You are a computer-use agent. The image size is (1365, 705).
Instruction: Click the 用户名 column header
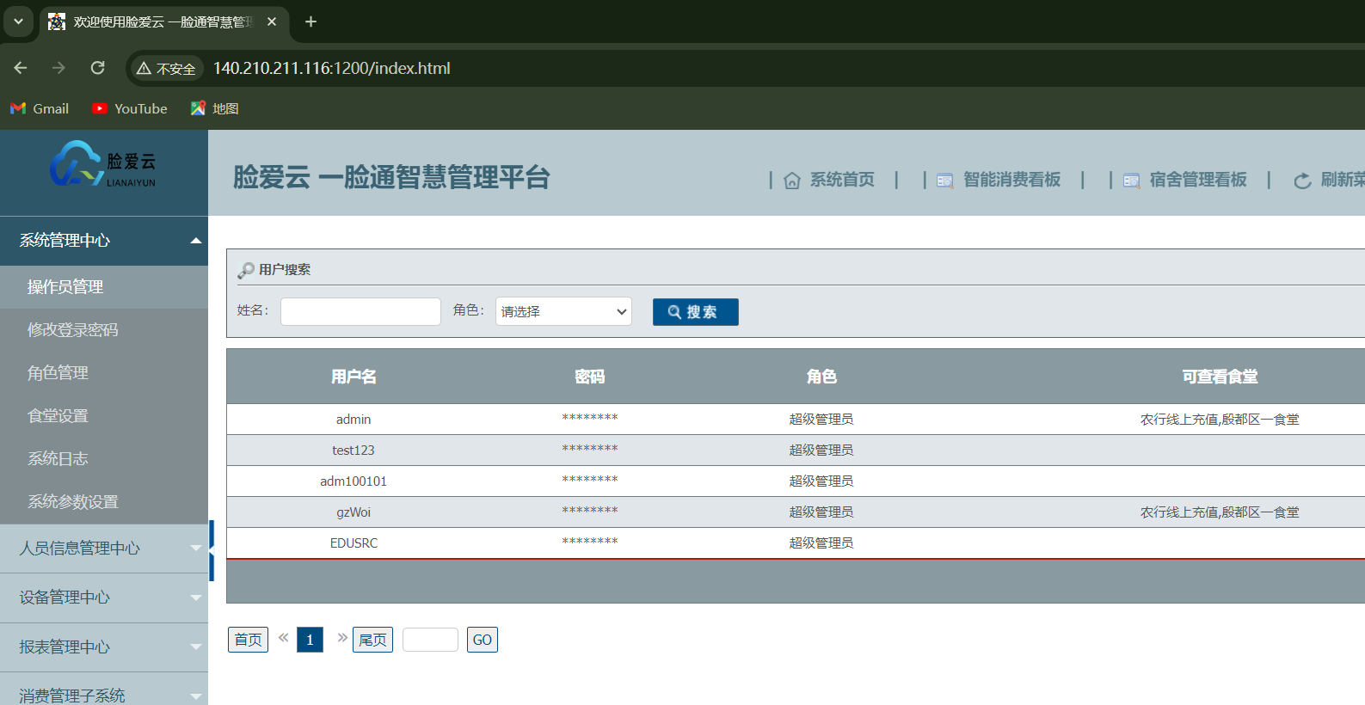(x=354, y=377)
